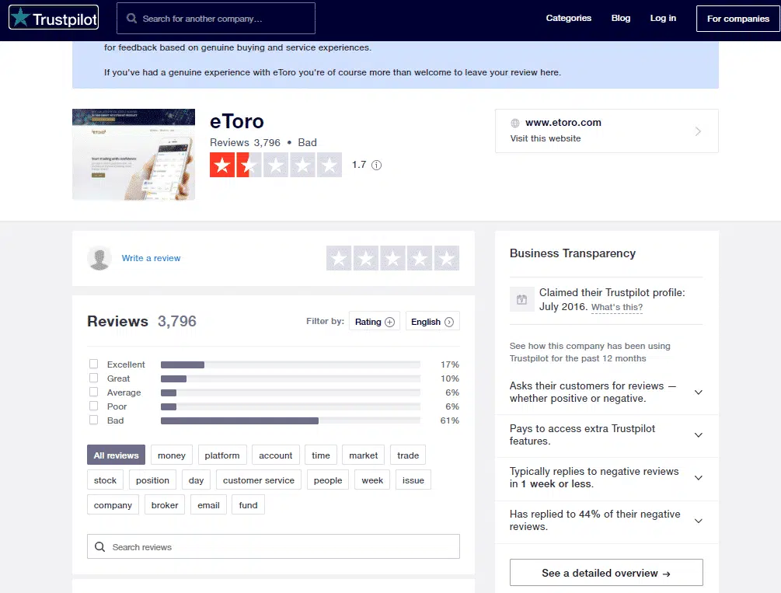
Task: Open the English language filter dropdown
Action: tap(432, 322)
